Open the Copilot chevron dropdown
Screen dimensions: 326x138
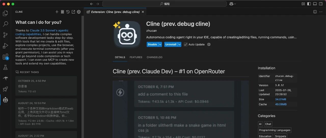click(x=235, y=4)
